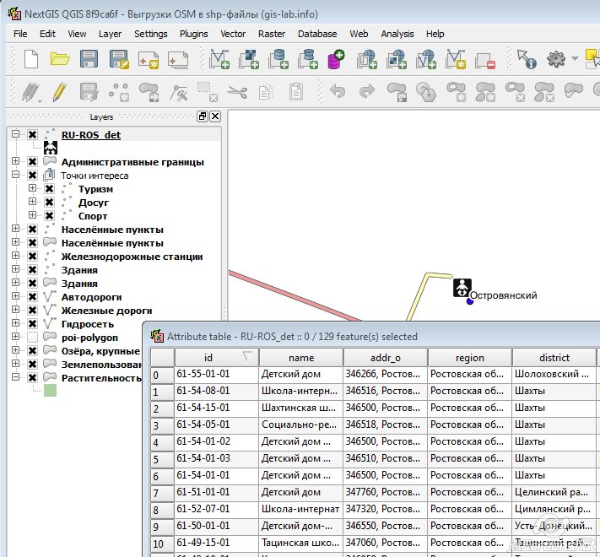This screenshot has width=600, height=557.
Task: Enable the poi-polygon layer checkbox
Action: coord(33,337)
